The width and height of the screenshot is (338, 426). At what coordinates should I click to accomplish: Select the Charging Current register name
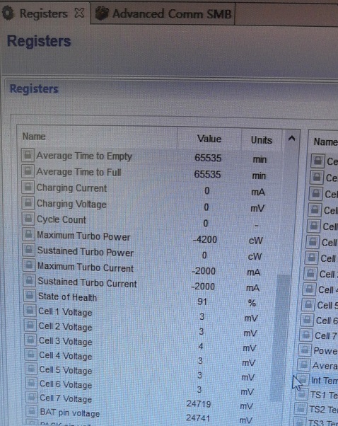pyautogui.click(x=71, y=188)
